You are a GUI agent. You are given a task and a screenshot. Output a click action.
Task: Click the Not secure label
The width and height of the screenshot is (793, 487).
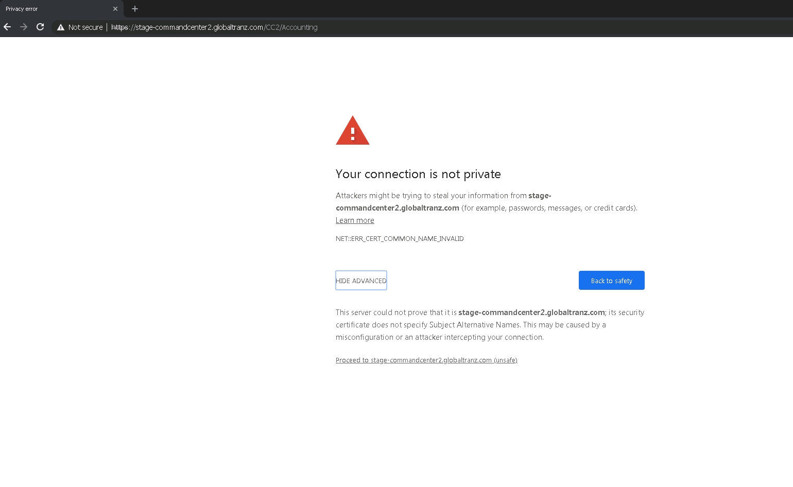[85, 27]
